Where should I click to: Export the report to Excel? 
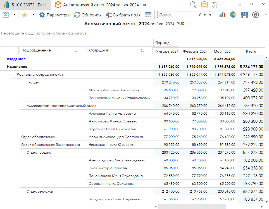pos(5,15)
